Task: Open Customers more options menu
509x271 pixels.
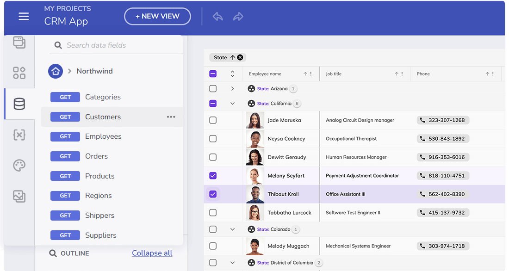Action: 171,117
